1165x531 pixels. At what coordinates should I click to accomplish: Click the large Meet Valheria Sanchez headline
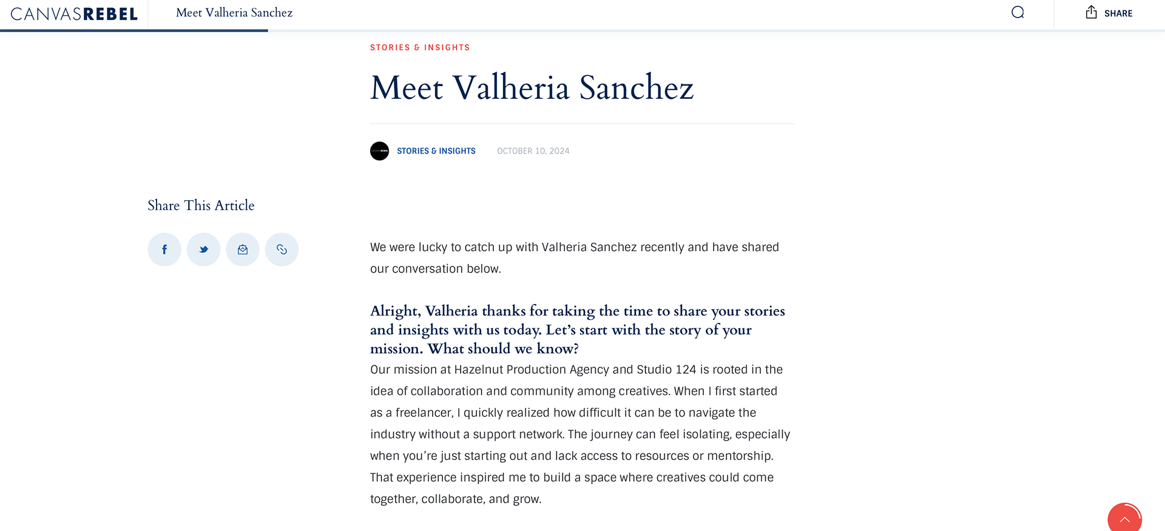pos(532,87)
